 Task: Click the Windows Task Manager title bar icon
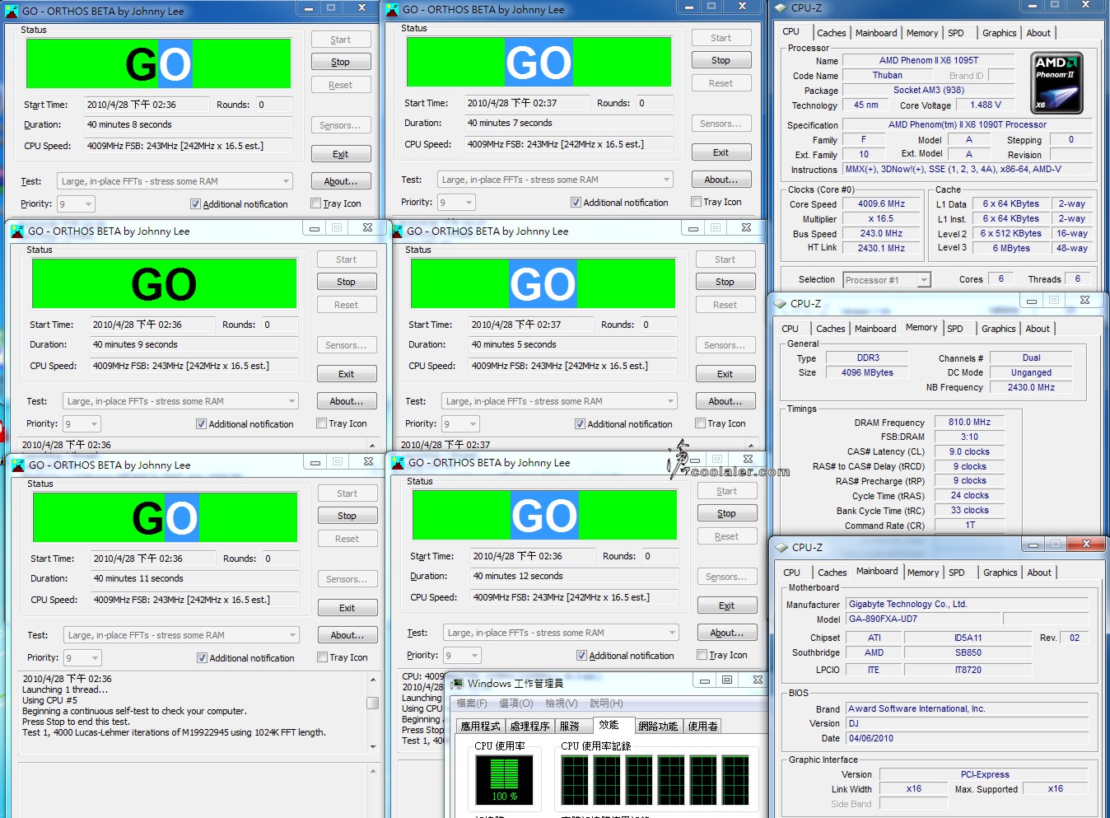tap(457, 683)
